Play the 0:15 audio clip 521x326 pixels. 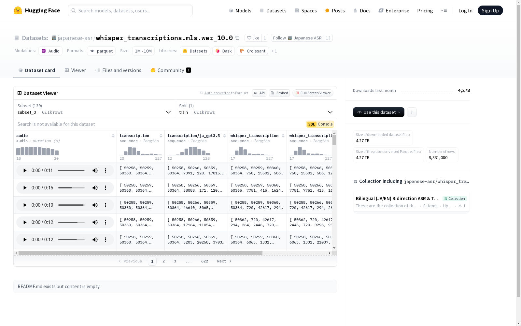click(25, 188)
